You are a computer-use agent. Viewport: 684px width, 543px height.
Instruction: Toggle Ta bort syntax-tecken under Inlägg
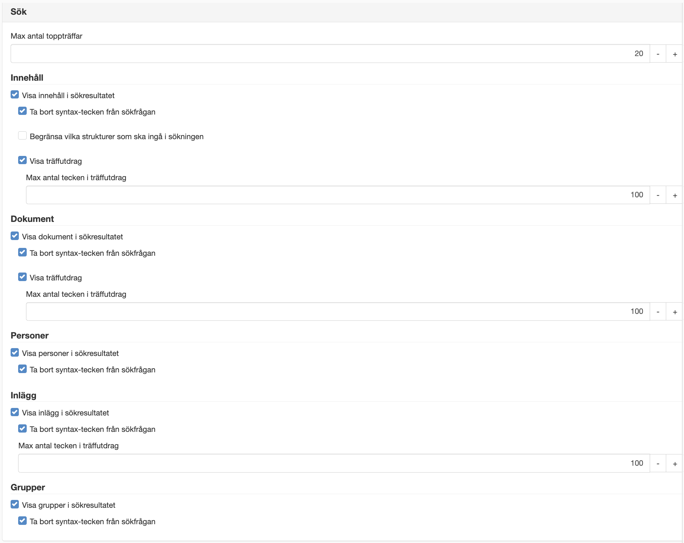click(22, 428)
